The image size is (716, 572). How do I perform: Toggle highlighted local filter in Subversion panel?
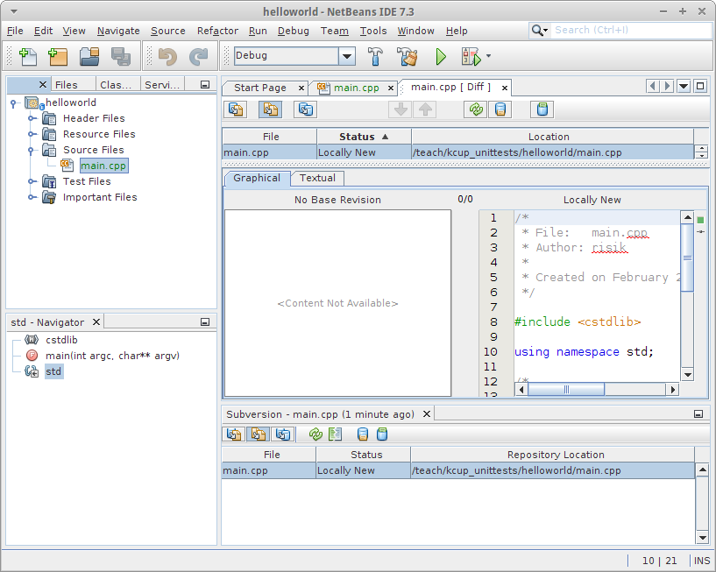258,434
